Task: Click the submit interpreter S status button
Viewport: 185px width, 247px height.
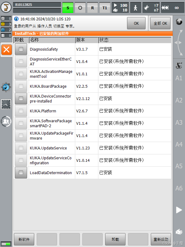Action: pyautogui.click(x=68, y=8)
